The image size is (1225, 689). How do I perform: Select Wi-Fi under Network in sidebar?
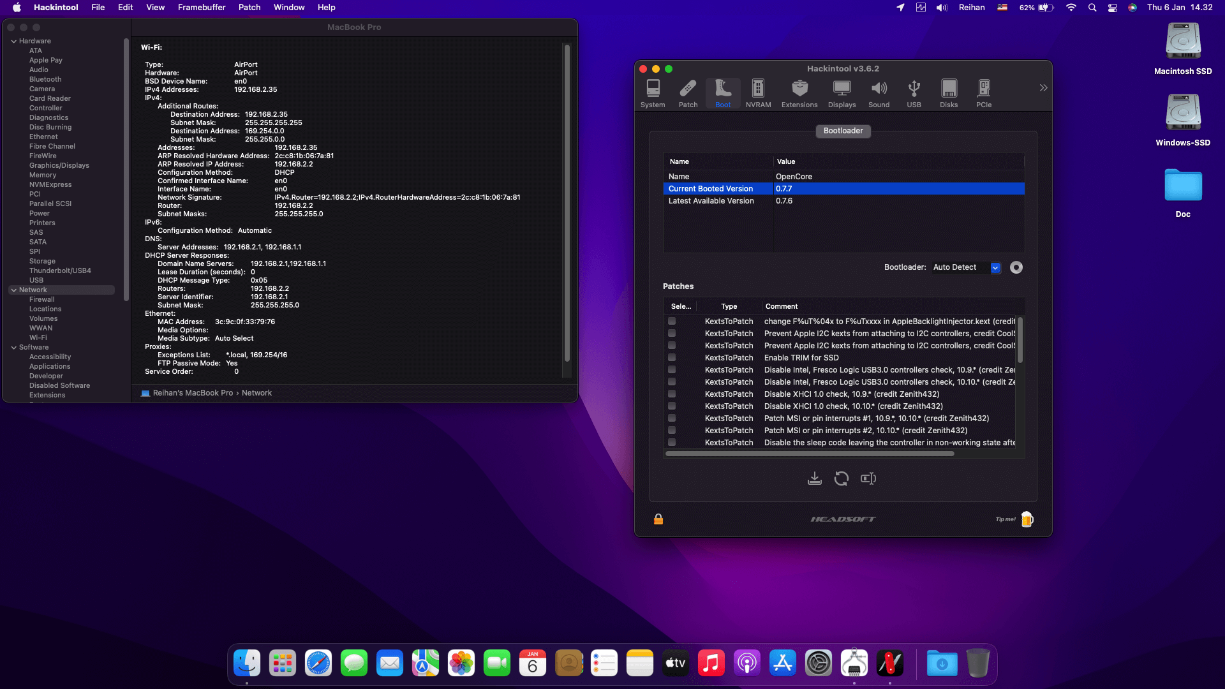click(x=38, y=337)
